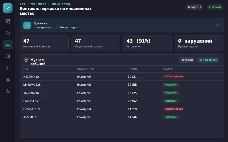Click the ГРЗ column header
The image size is (228, 142).
click(x=26, y=69)
